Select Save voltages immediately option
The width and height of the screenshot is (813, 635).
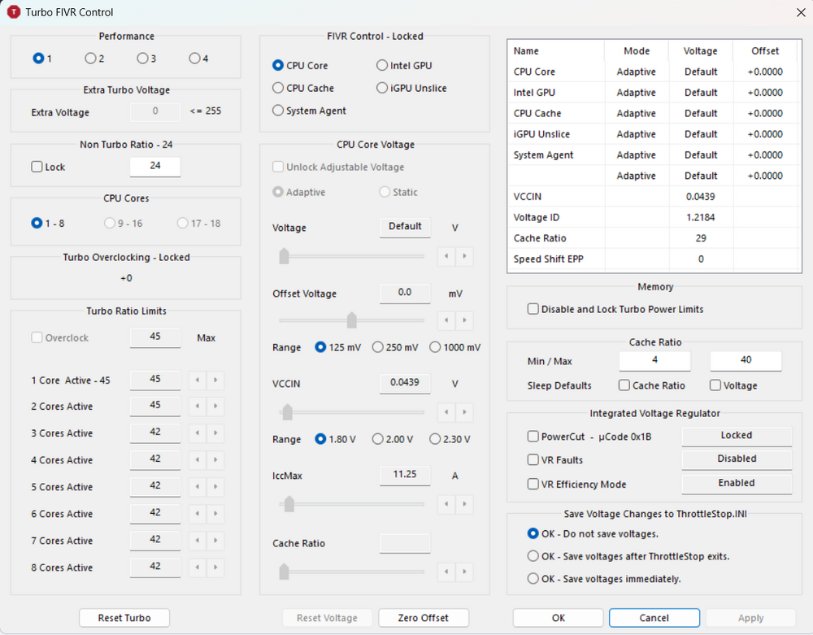pos(533,579)
